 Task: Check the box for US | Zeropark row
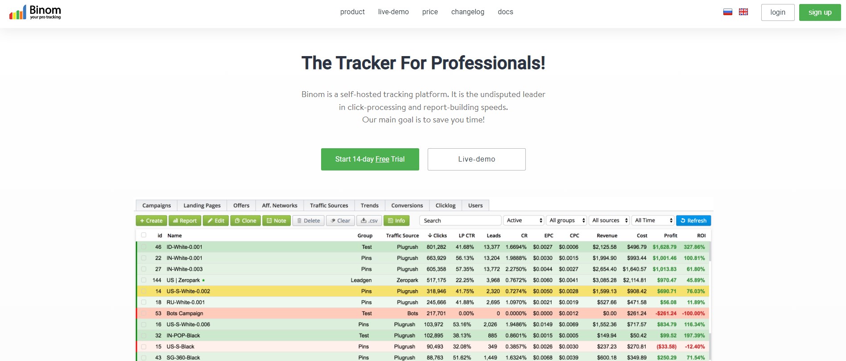144,280
